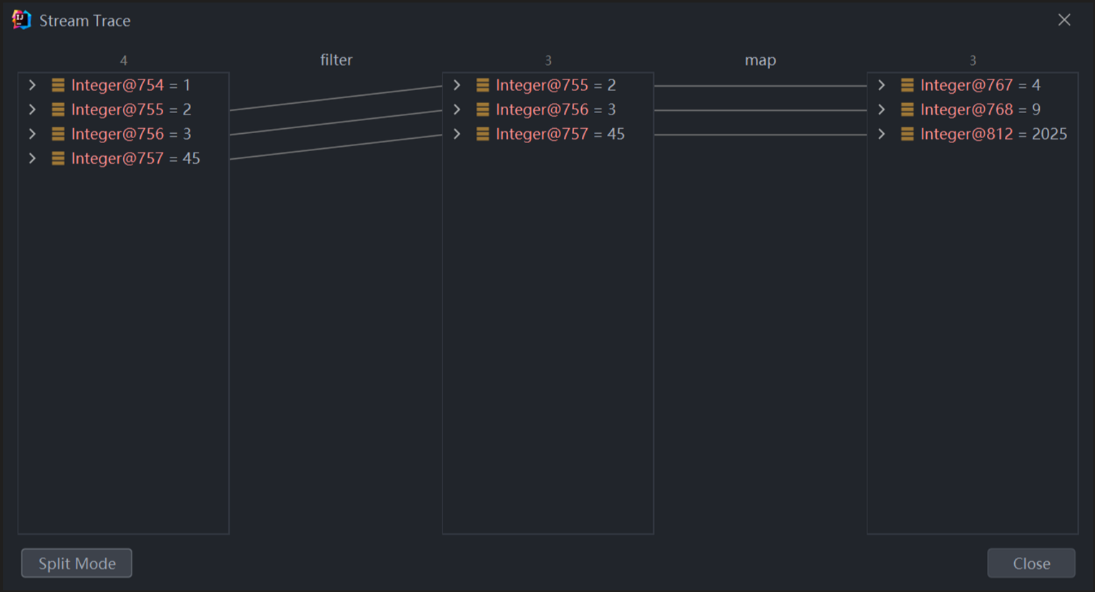Expand Integer@757 = 45 in first column
The width and height of the screenshot is (1095, 592).
(32, 158)
